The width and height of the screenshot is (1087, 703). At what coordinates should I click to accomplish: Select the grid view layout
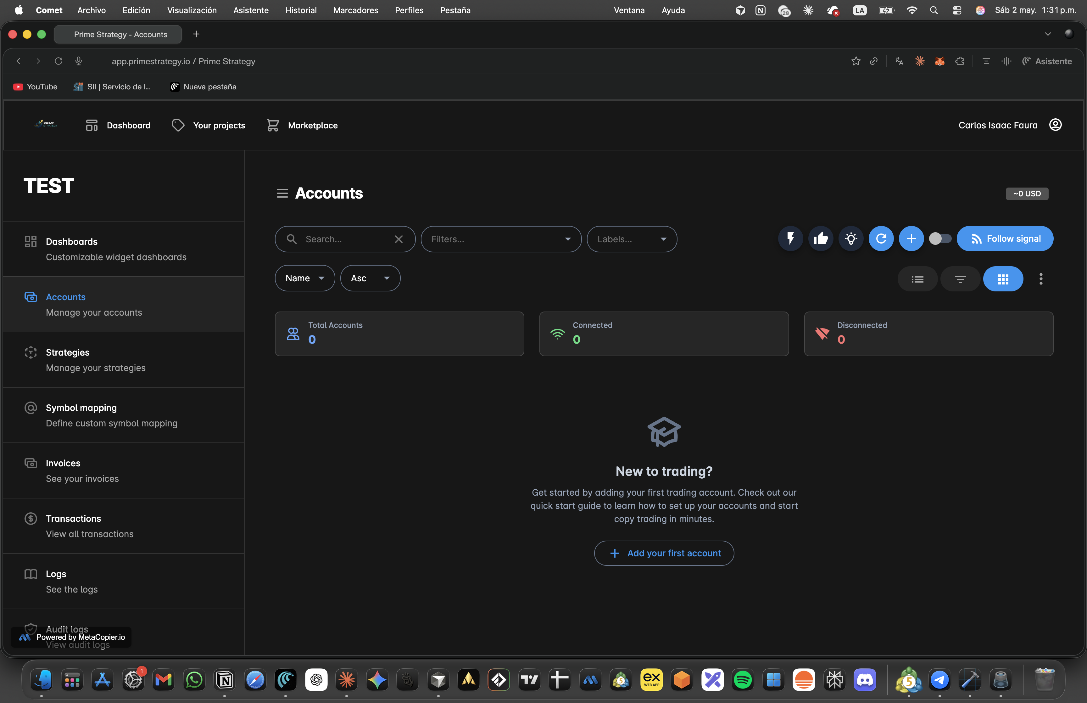[1003, 279]
